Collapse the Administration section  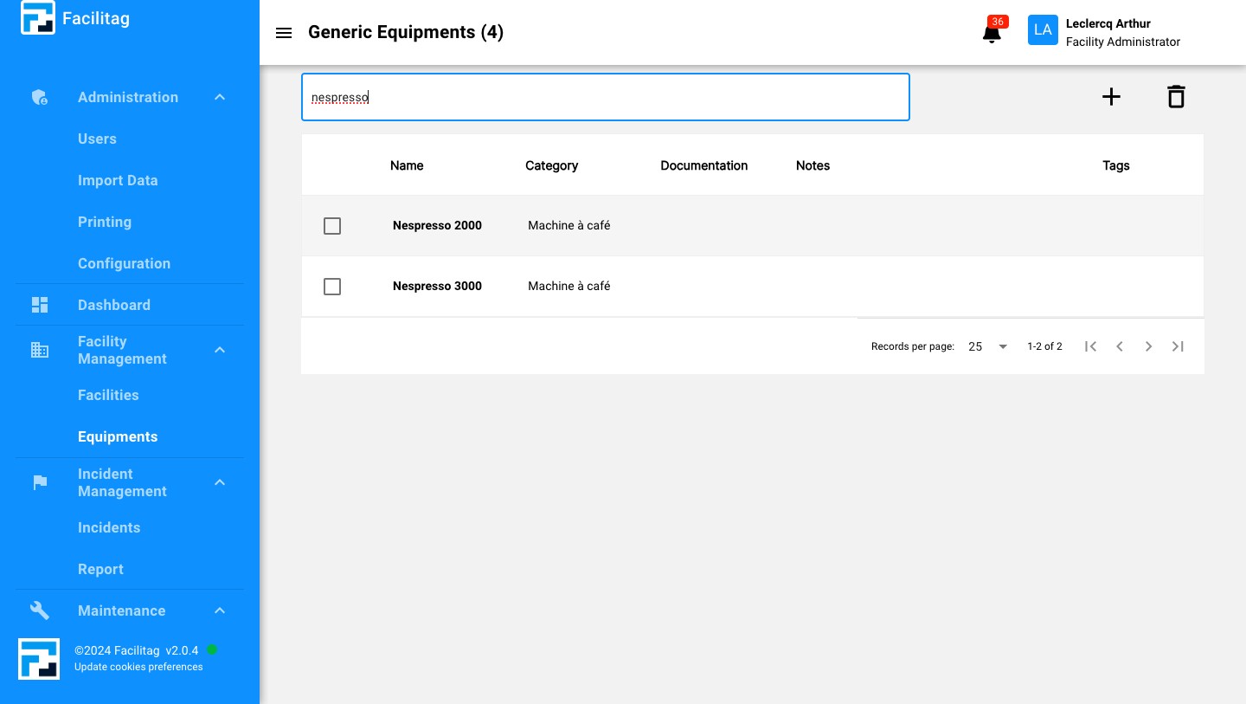point(220,98)
